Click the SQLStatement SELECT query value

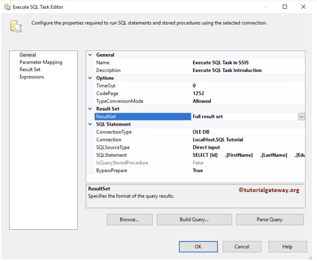[x=248, y=155]
